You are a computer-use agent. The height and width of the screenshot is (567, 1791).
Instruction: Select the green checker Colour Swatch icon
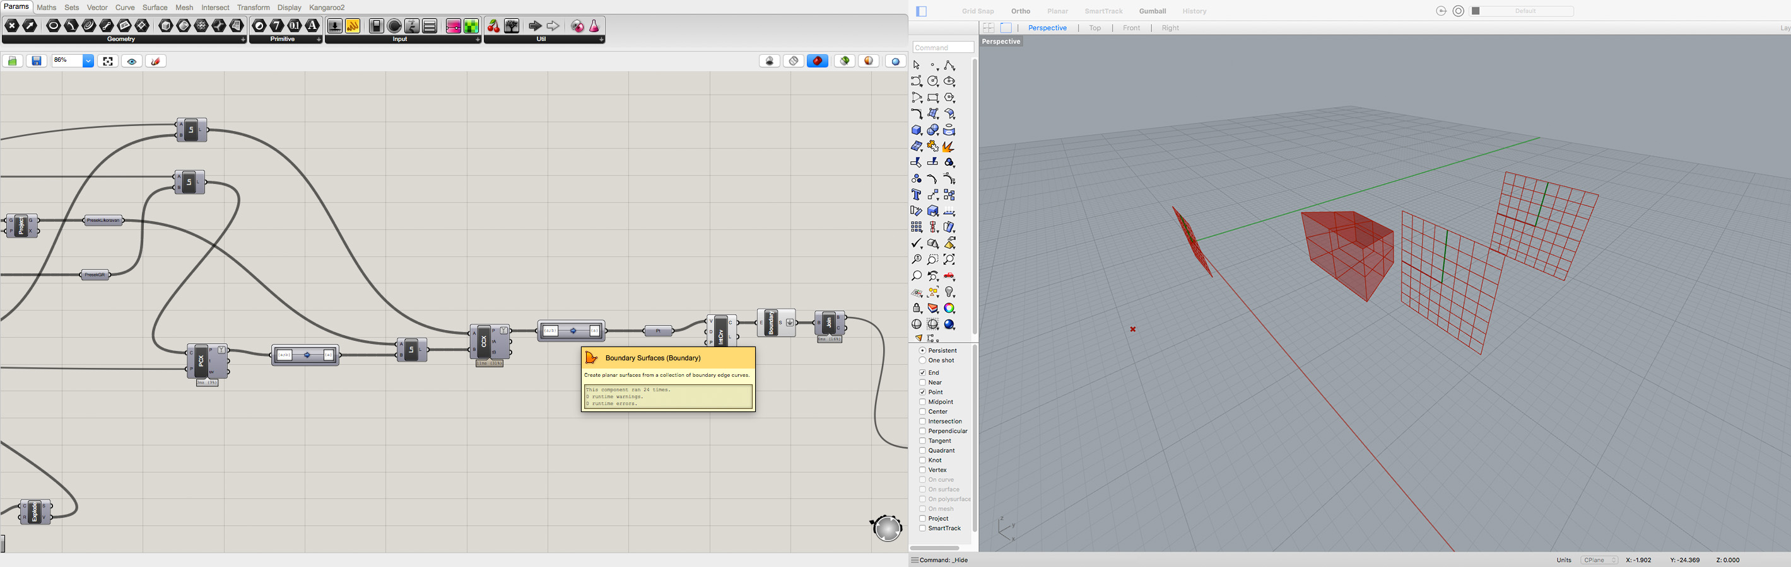pos(471,26)
